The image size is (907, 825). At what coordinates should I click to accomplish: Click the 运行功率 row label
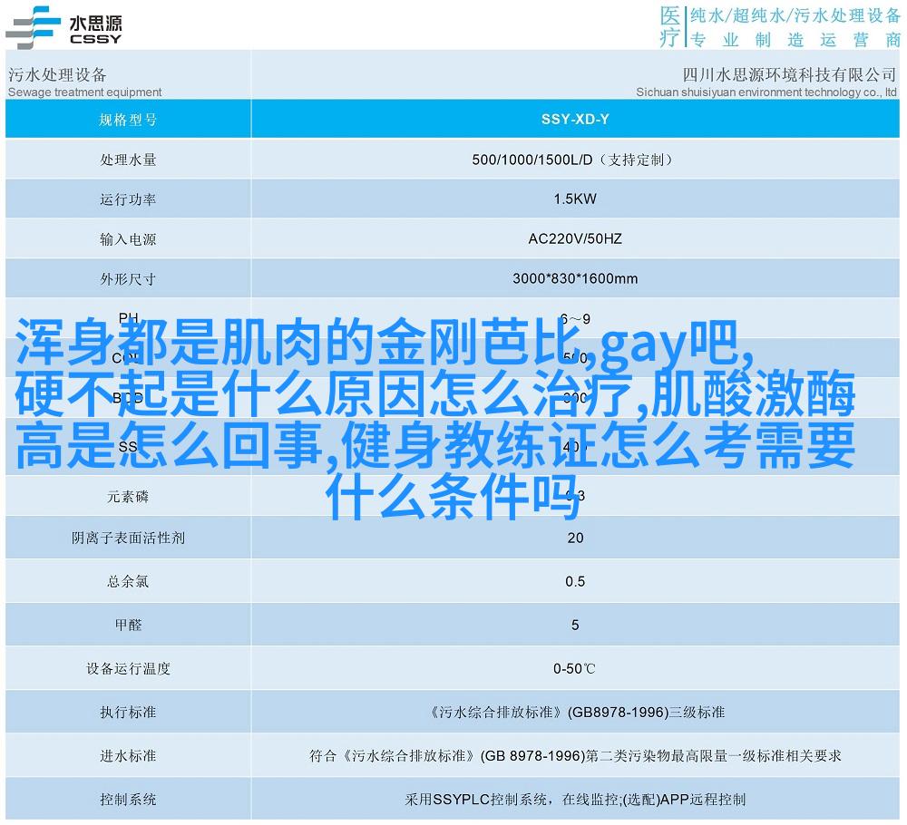point(128,199)
